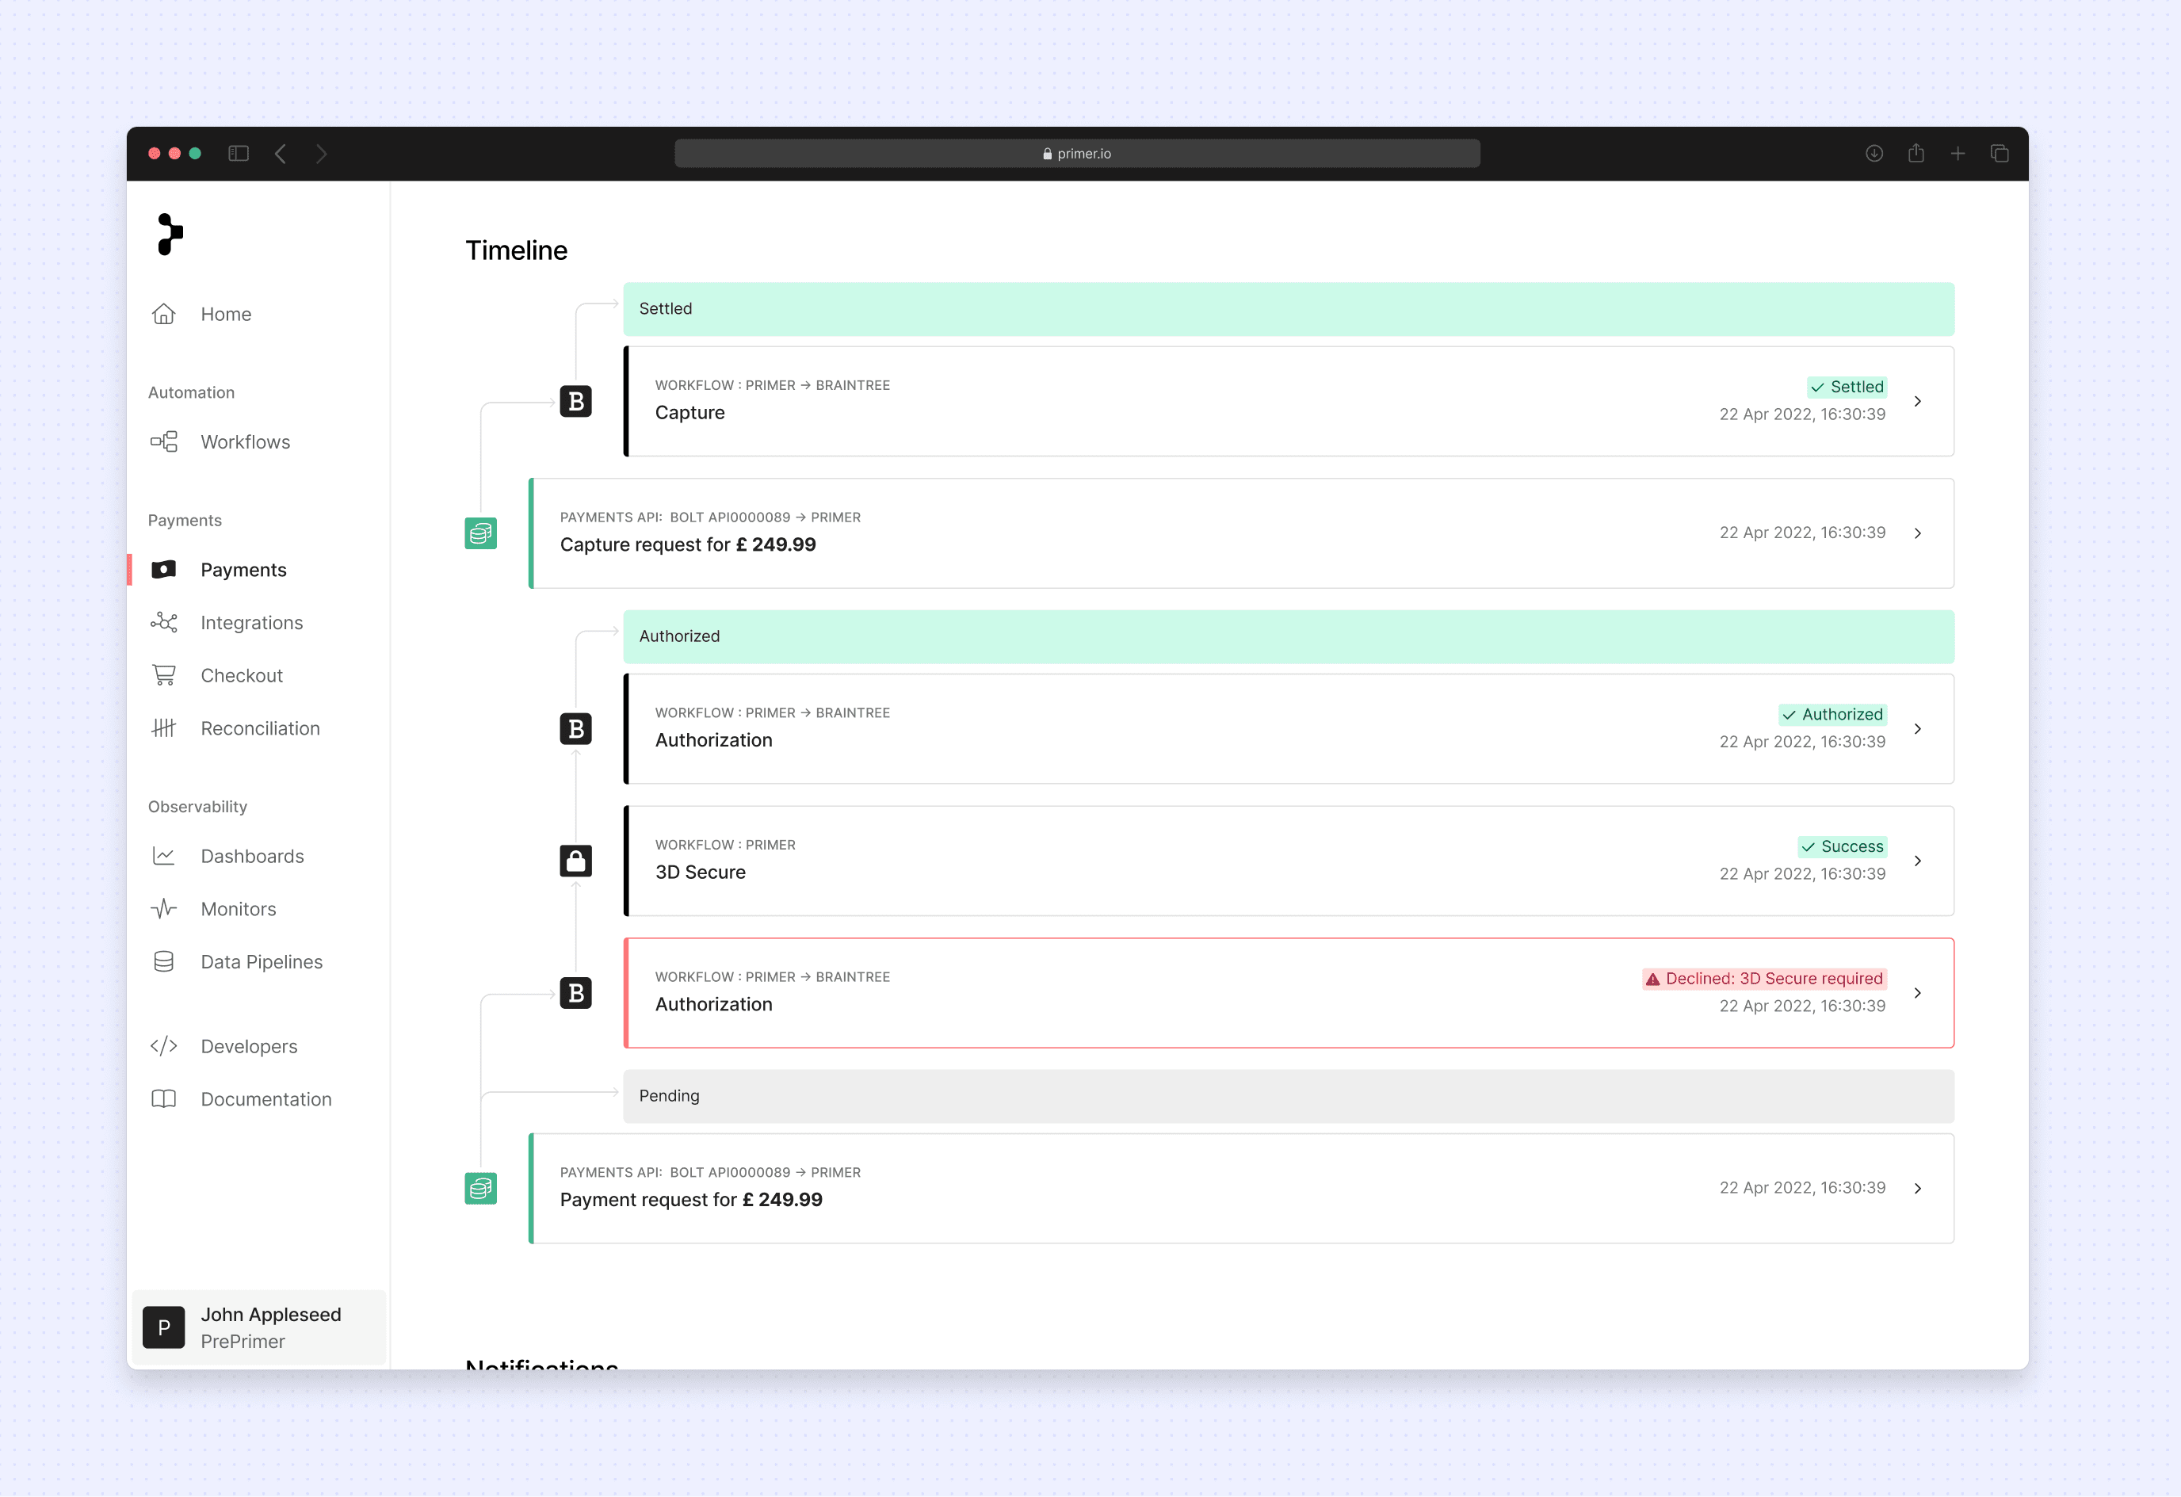Click the Capture event title
This screenshot has height=1497, width=2181.
pyautogui.click(x=689, y=413)
